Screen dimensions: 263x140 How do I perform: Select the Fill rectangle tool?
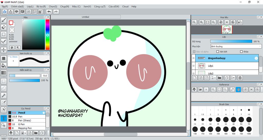pos(4,58)
